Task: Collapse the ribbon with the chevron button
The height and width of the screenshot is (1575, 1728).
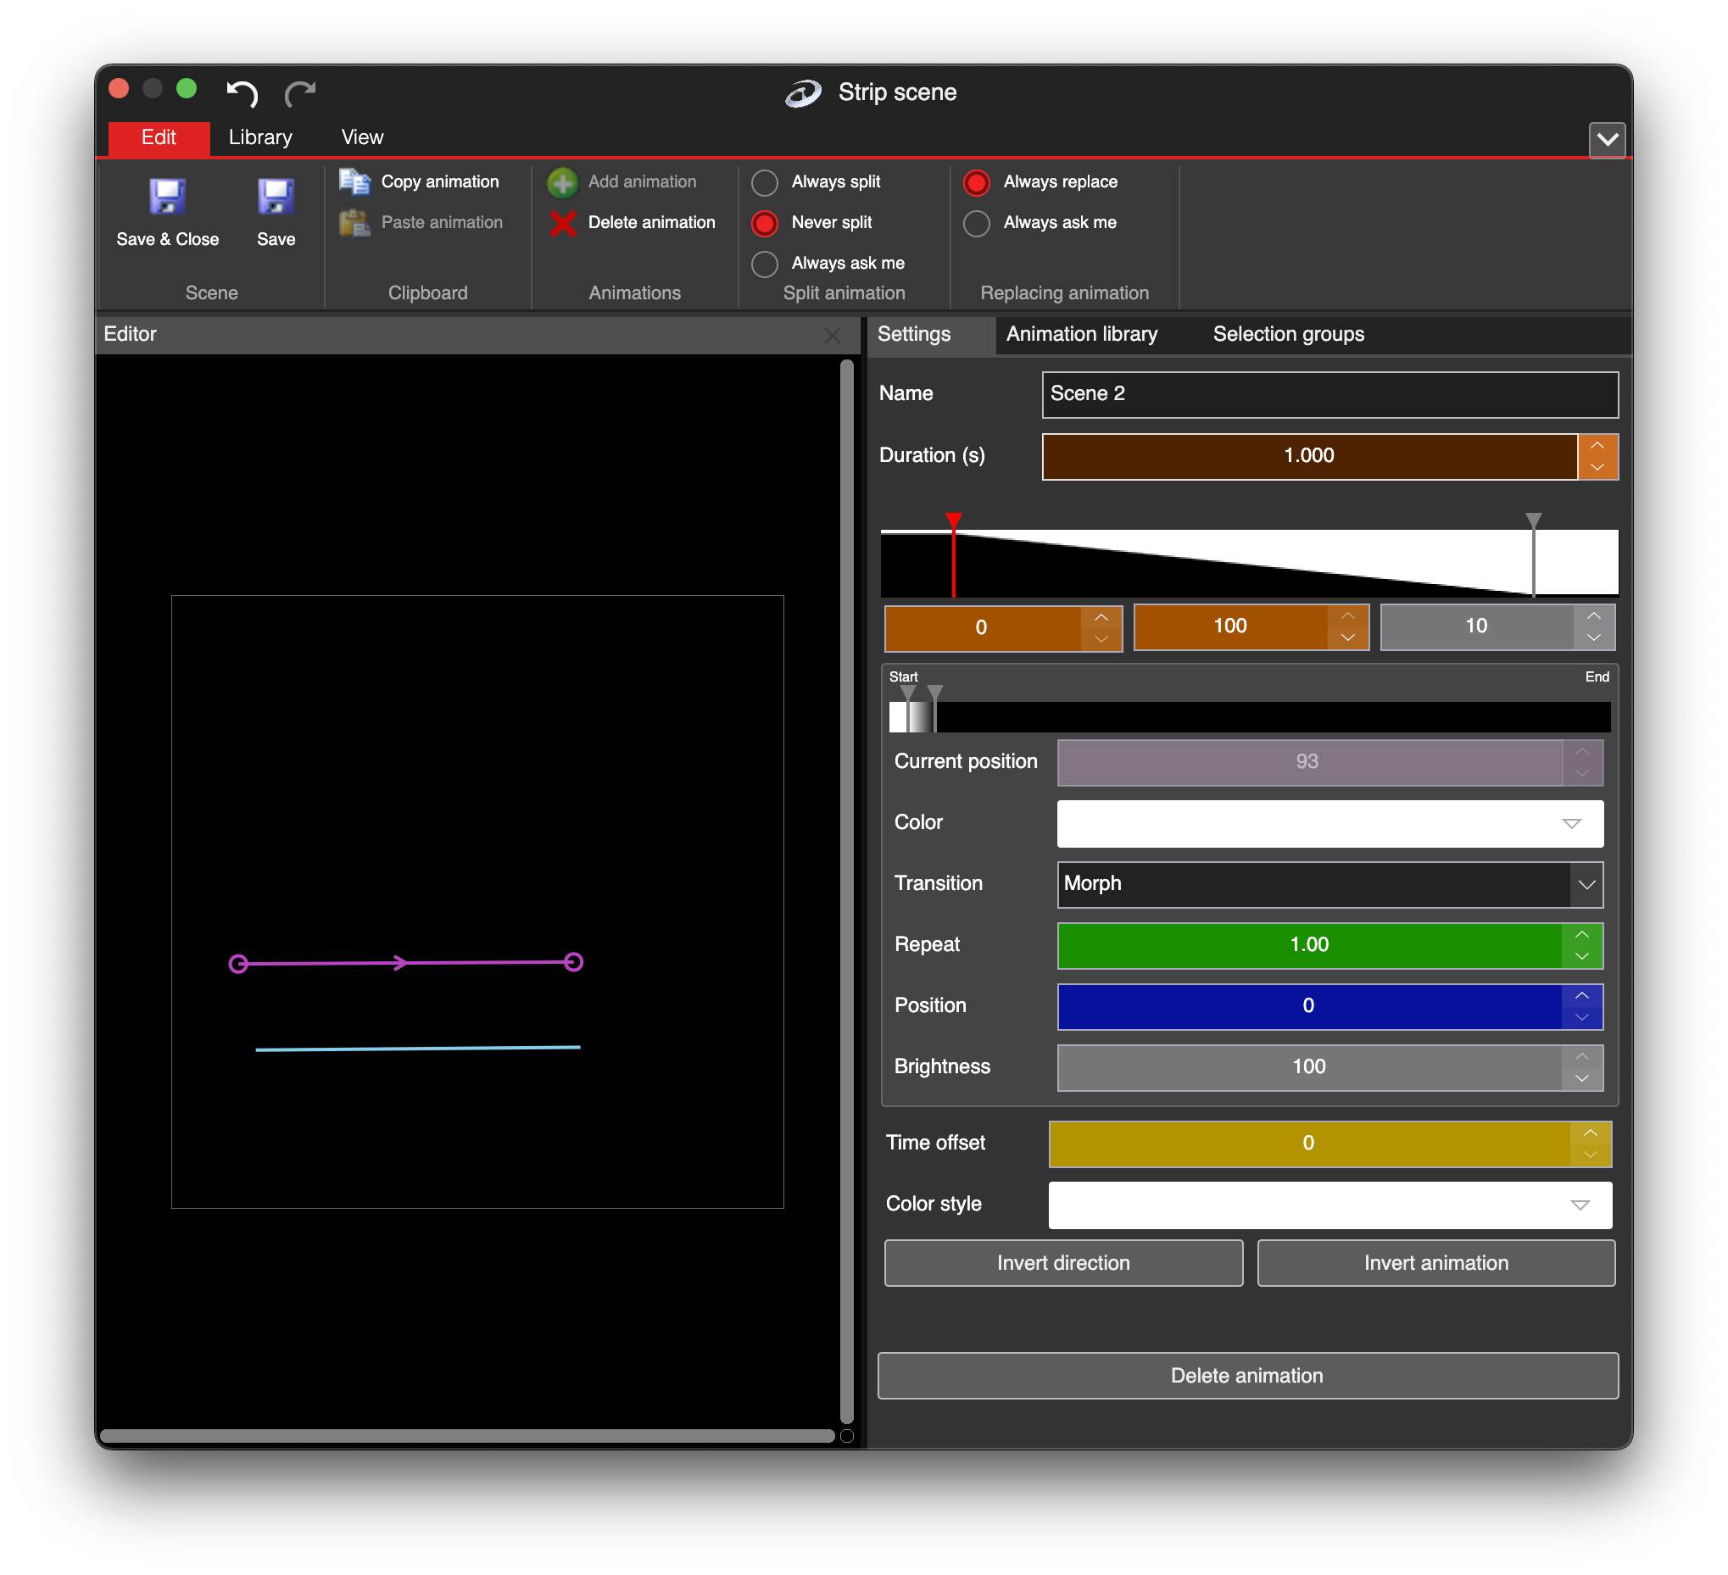Action: (x=1607, y=139)
